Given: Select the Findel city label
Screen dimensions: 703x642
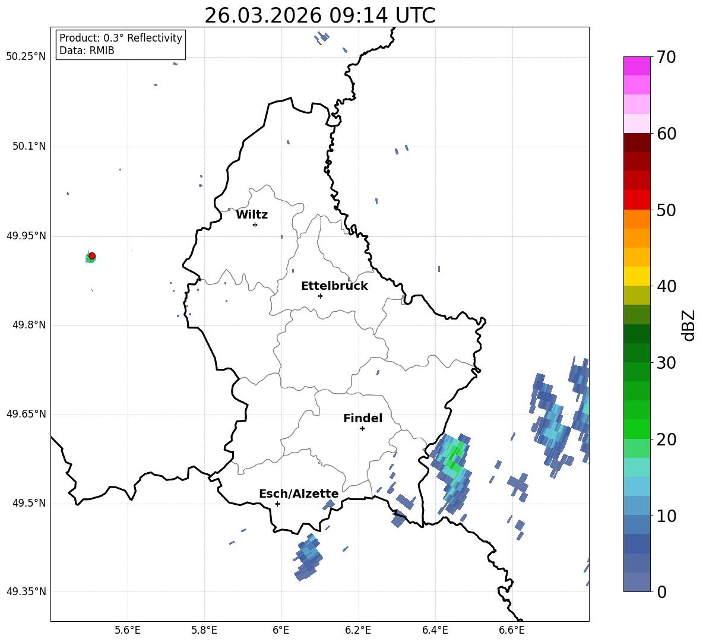Looking at the screenshot, I should pos(363,418).
